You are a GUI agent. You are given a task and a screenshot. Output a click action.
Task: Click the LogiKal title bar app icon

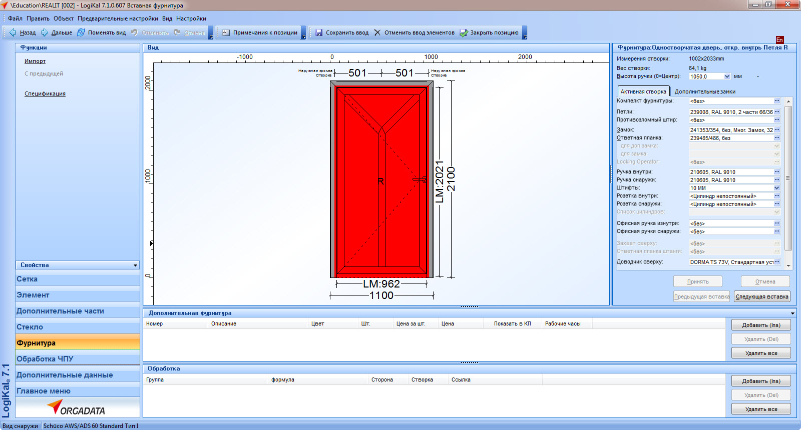point(5,5)
